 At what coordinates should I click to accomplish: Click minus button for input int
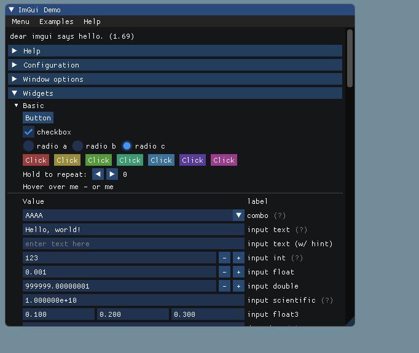pyautogui.click(x=224, y=258)
